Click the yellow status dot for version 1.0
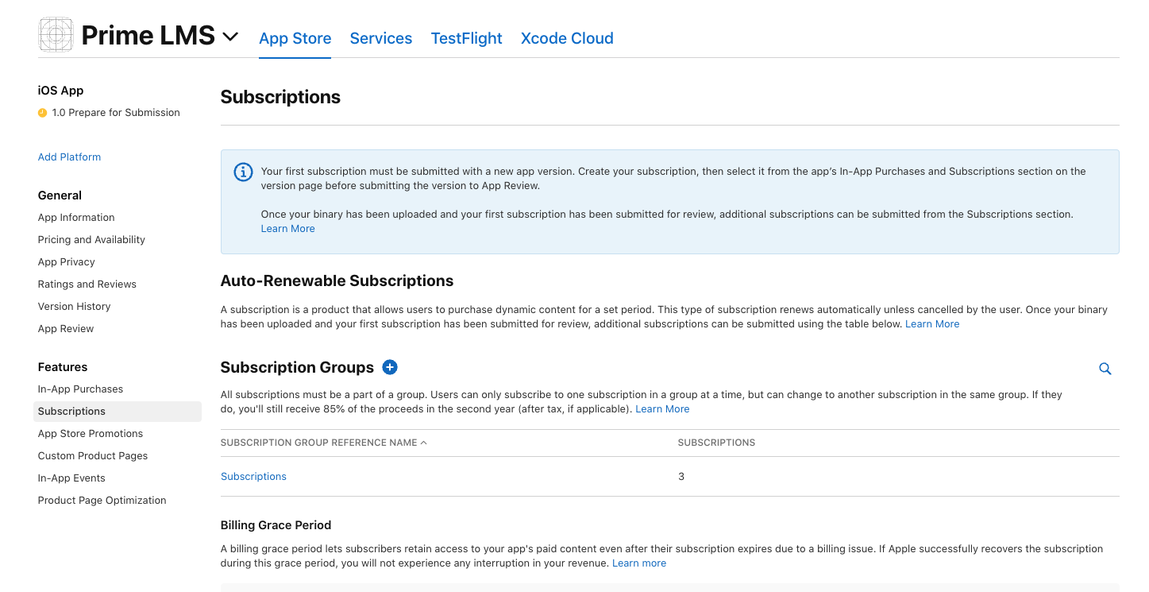This screenshot has height=592, width=1149. coord(43,113)
